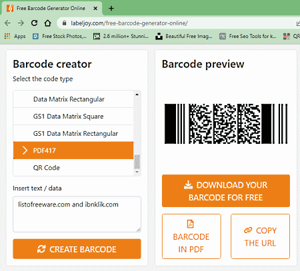
Task: Click code type list scroll down arrow
Action: pyautogui.click(x=137, y=172)
